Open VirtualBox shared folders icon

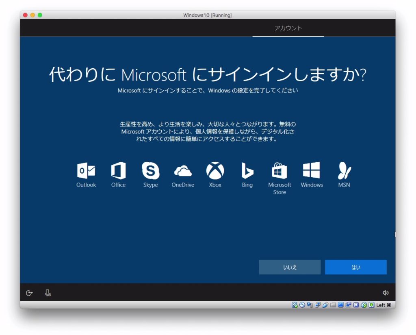[x=333, y=305]
